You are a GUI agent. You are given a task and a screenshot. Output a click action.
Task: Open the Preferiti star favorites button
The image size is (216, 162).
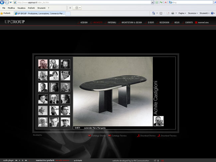6,13
